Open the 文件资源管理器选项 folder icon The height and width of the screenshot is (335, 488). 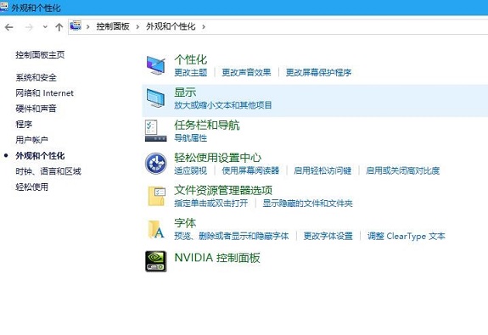[156, 196]
